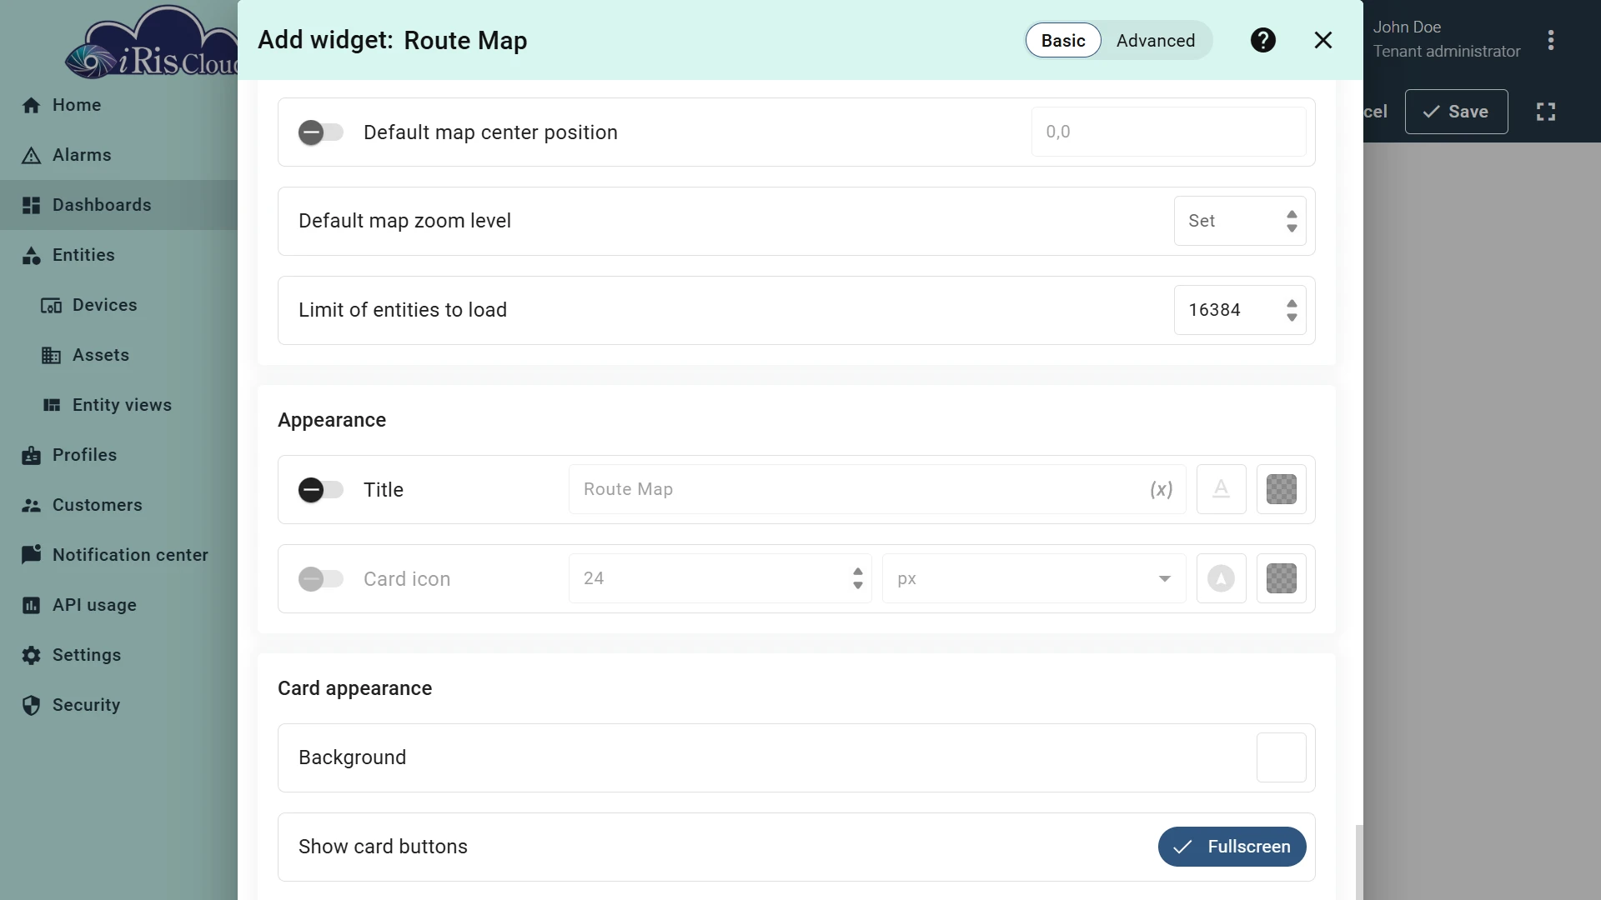Open the px unit dropdown
The height and width of the screenshot is (900, 1601).
1034,578
